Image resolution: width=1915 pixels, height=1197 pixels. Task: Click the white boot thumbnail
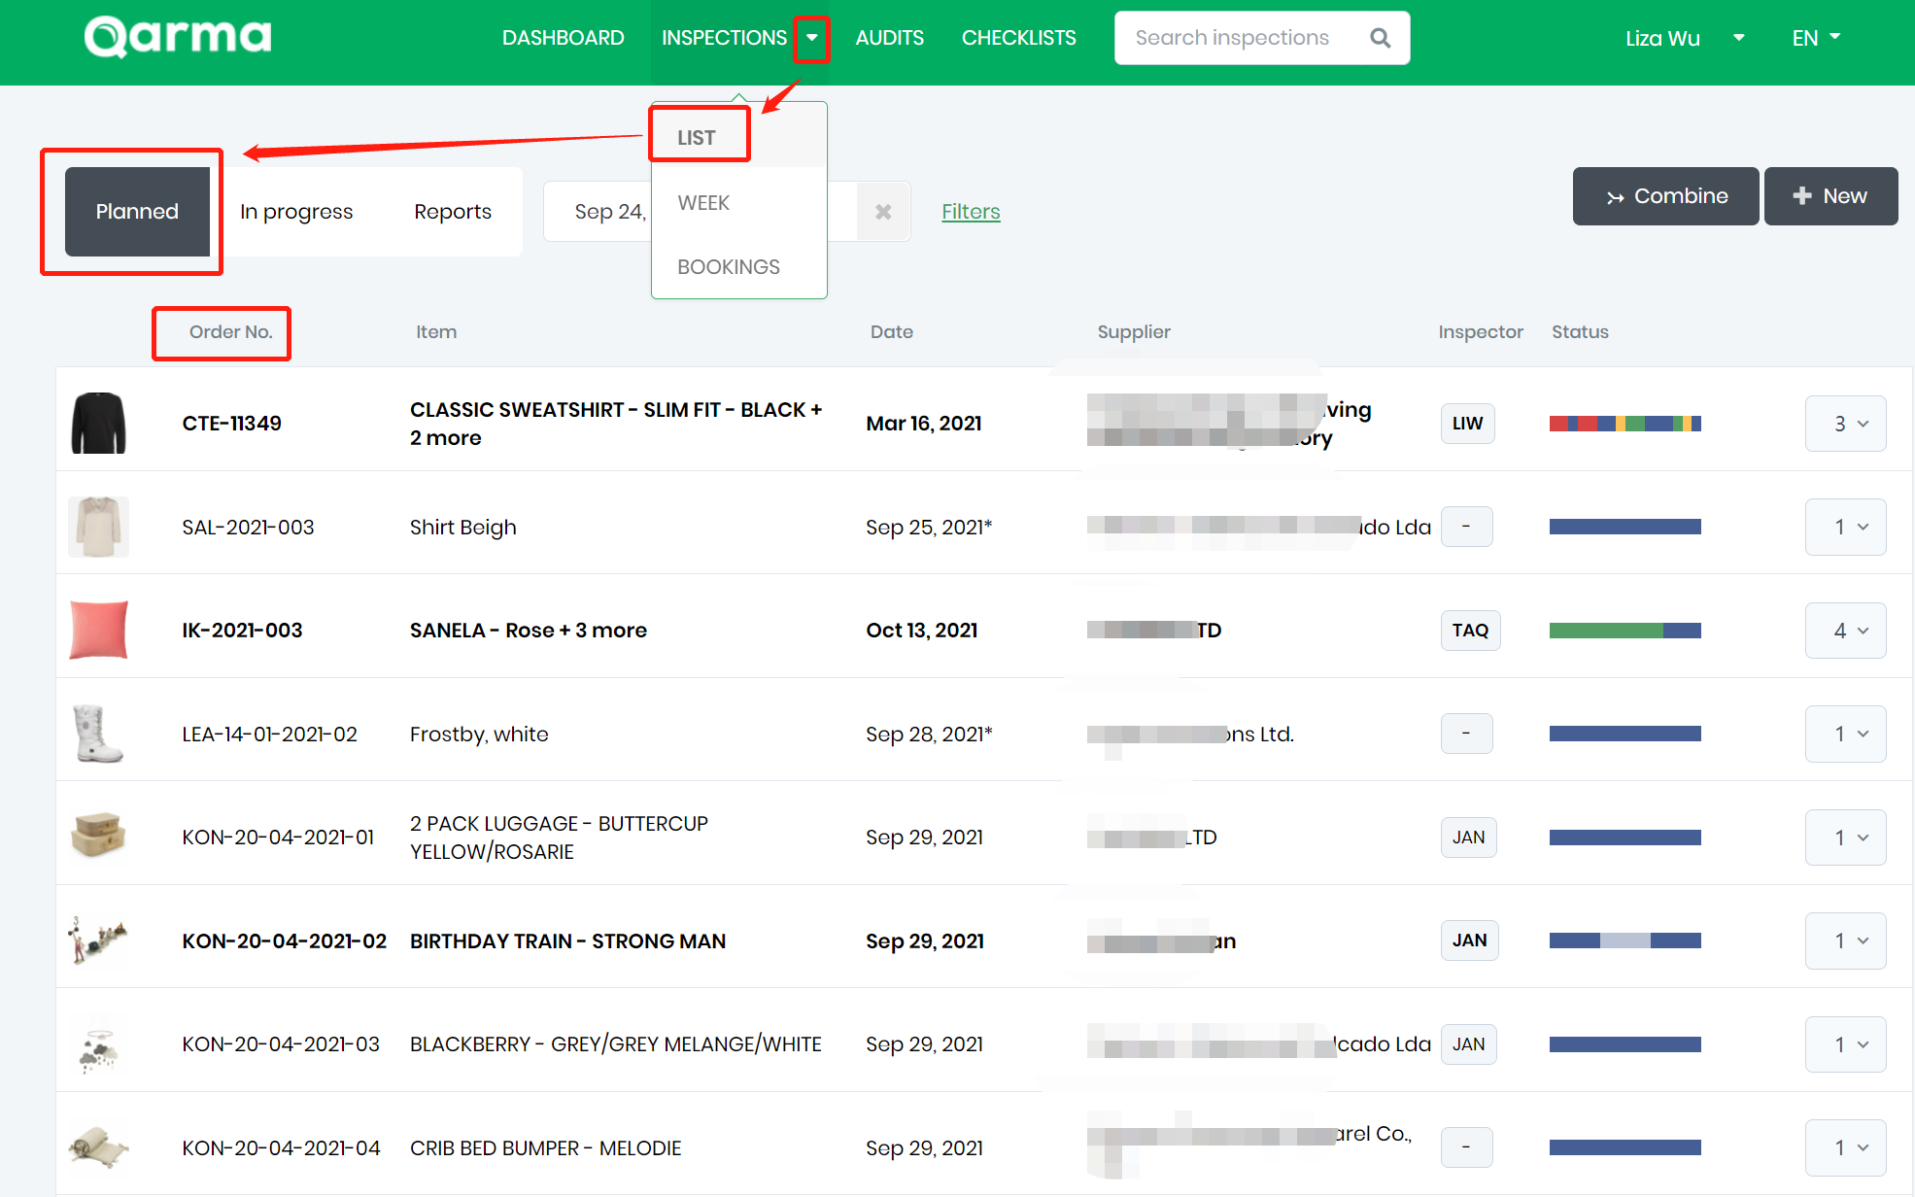point(98,734)
